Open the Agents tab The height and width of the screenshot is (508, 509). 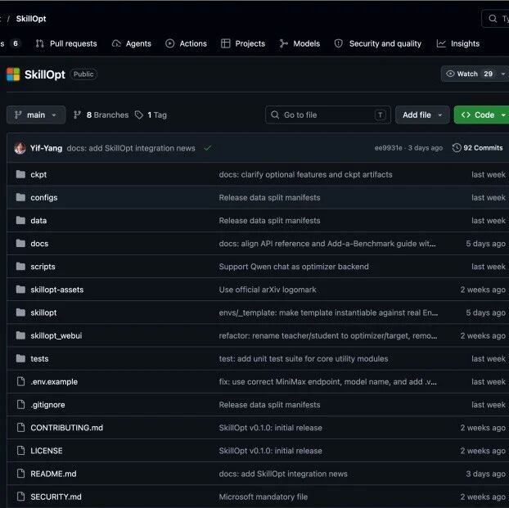tap(132, 43)
